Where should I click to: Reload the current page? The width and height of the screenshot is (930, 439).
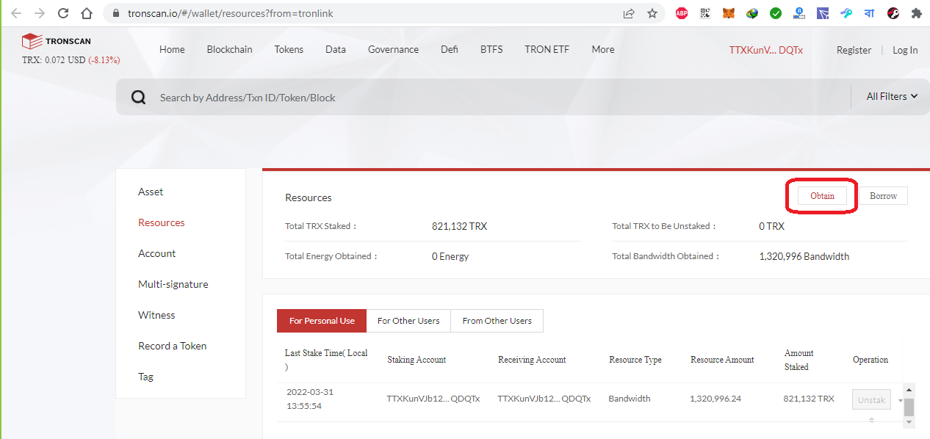[x=63, y=13]
